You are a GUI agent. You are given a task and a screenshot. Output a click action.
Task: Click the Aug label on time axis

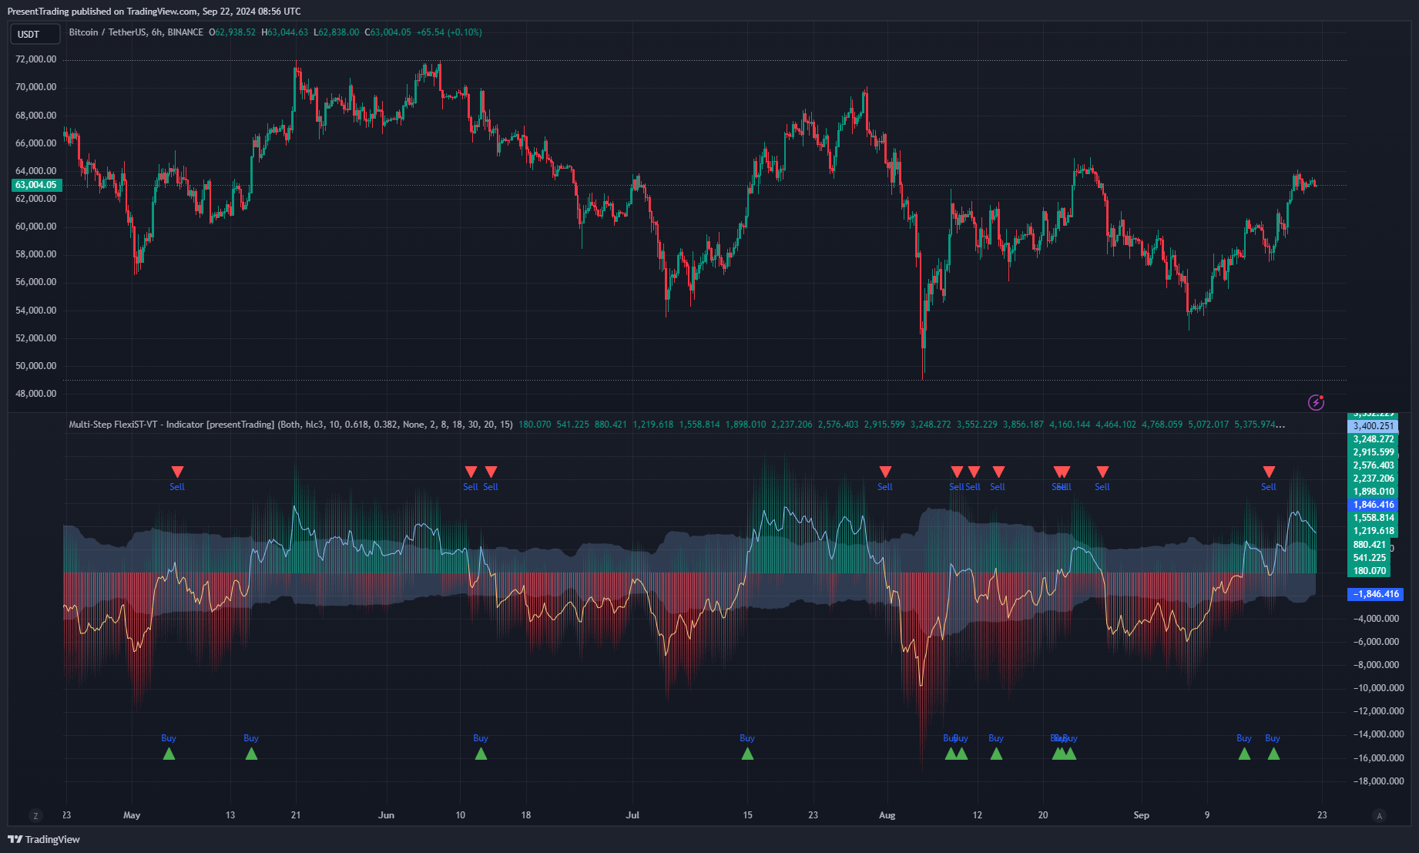pos(887,815)
